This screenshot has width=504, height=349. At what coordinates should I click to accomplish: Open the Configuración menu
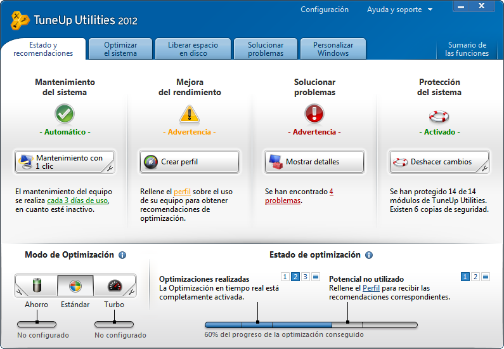click(325, 10)
